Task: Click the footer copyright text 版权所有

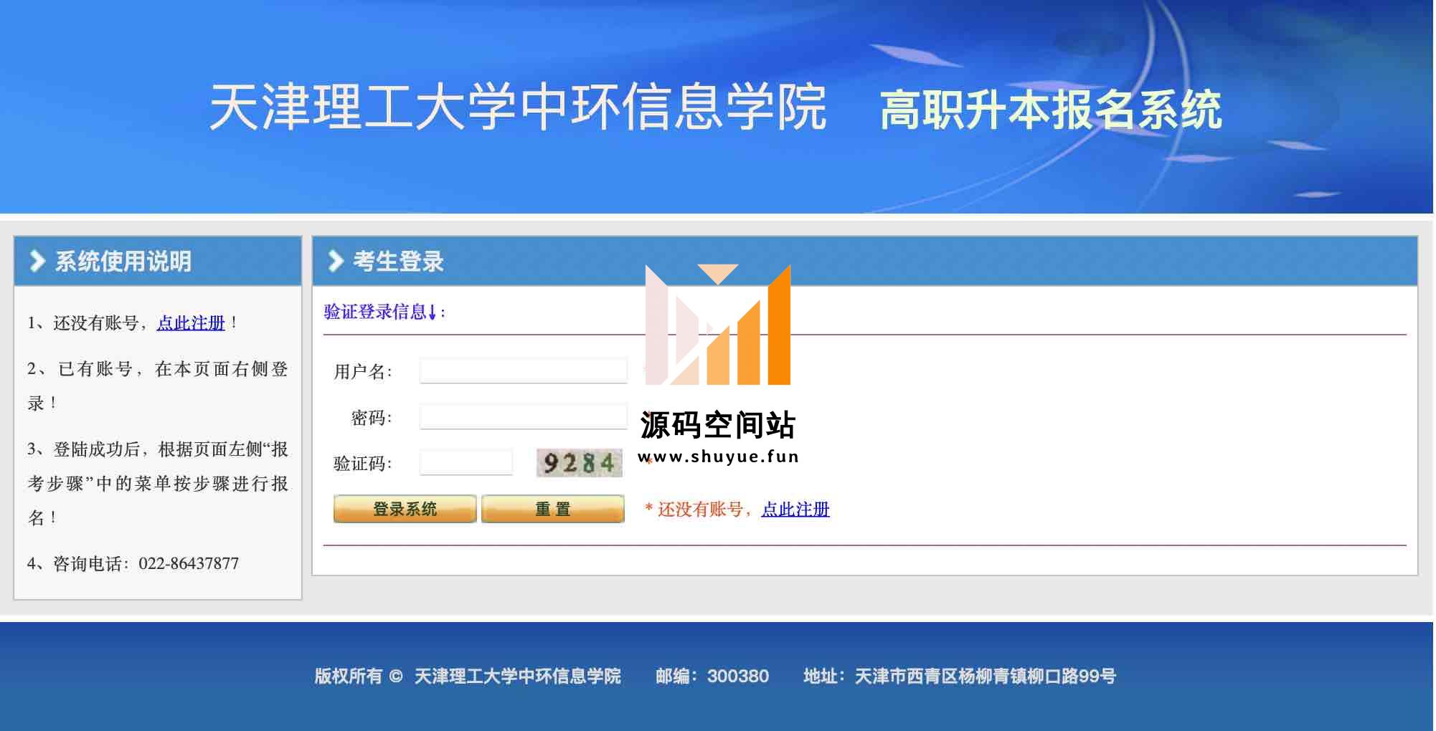Action: 349,676
